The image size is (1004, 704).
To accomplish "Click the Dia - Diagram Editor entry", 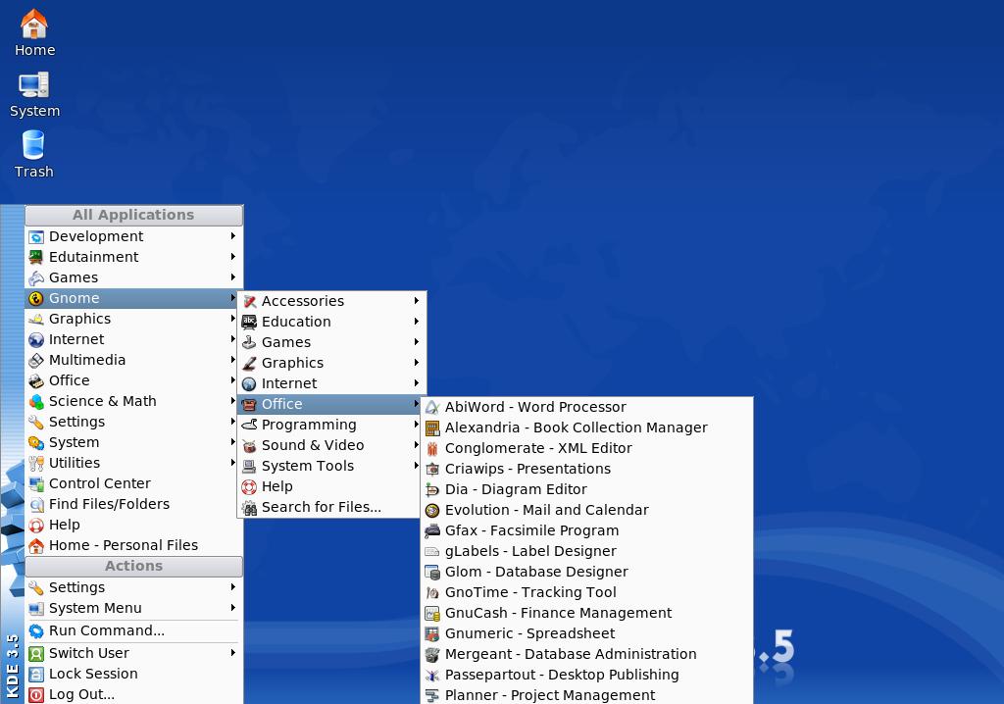I will tap(586, 489).
